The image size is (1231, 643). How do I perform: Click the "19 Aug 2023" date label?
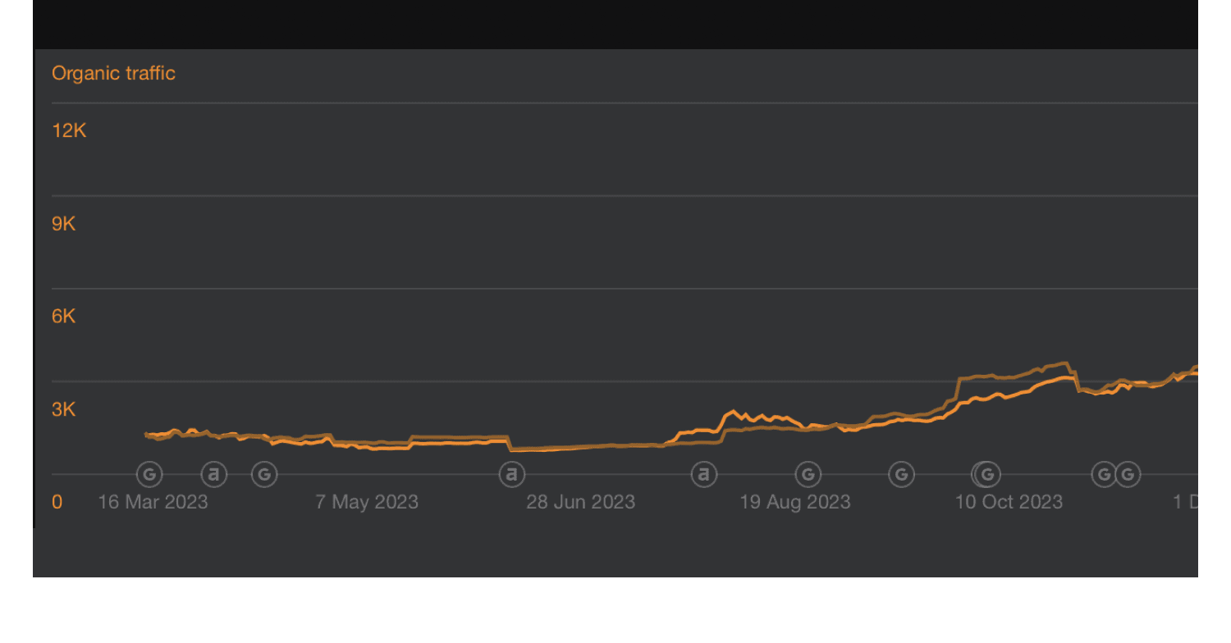click(795, 502)
